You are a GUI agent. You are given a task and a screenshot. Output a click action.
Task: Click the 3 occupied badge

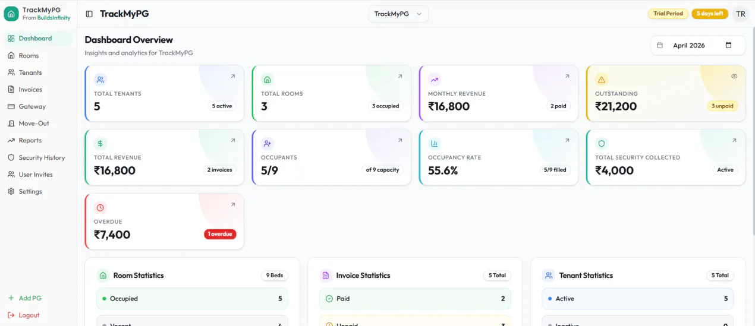click(386, 106)
